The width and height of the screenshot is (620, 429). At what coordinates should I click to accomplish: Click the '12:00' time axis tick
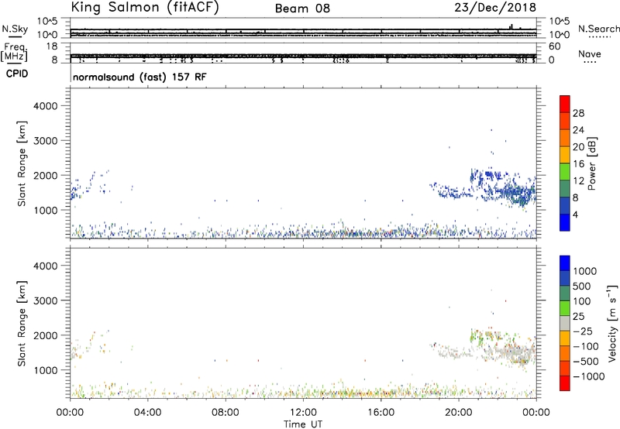pos(303,413)
